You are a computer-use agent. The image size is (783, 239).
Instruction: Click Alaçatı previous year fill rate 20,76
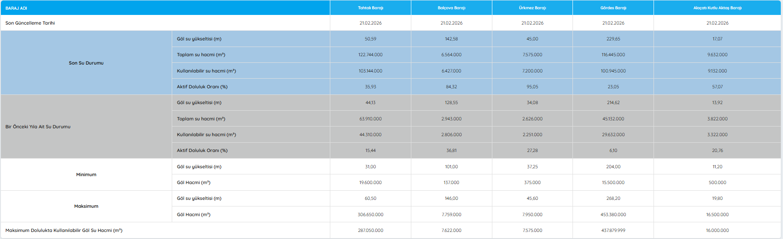[x=717, y=150]
